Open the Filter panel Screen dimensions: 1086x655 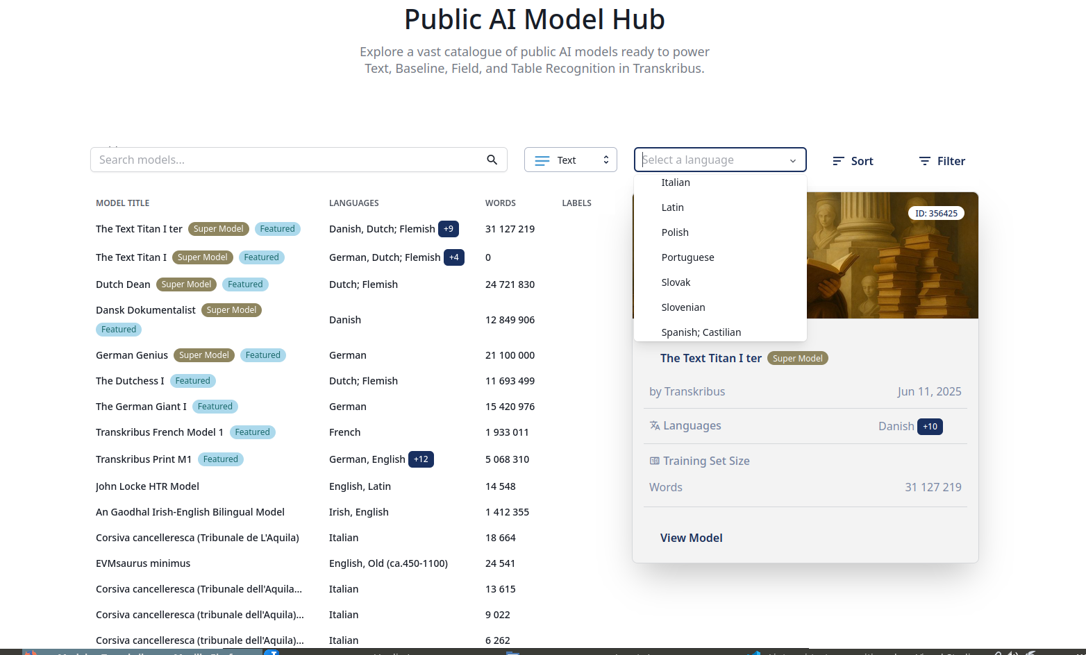pos(942,161)
